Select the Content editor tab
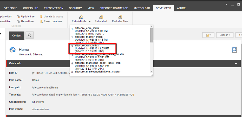This screenshot has width=242, height=117. 17,35
